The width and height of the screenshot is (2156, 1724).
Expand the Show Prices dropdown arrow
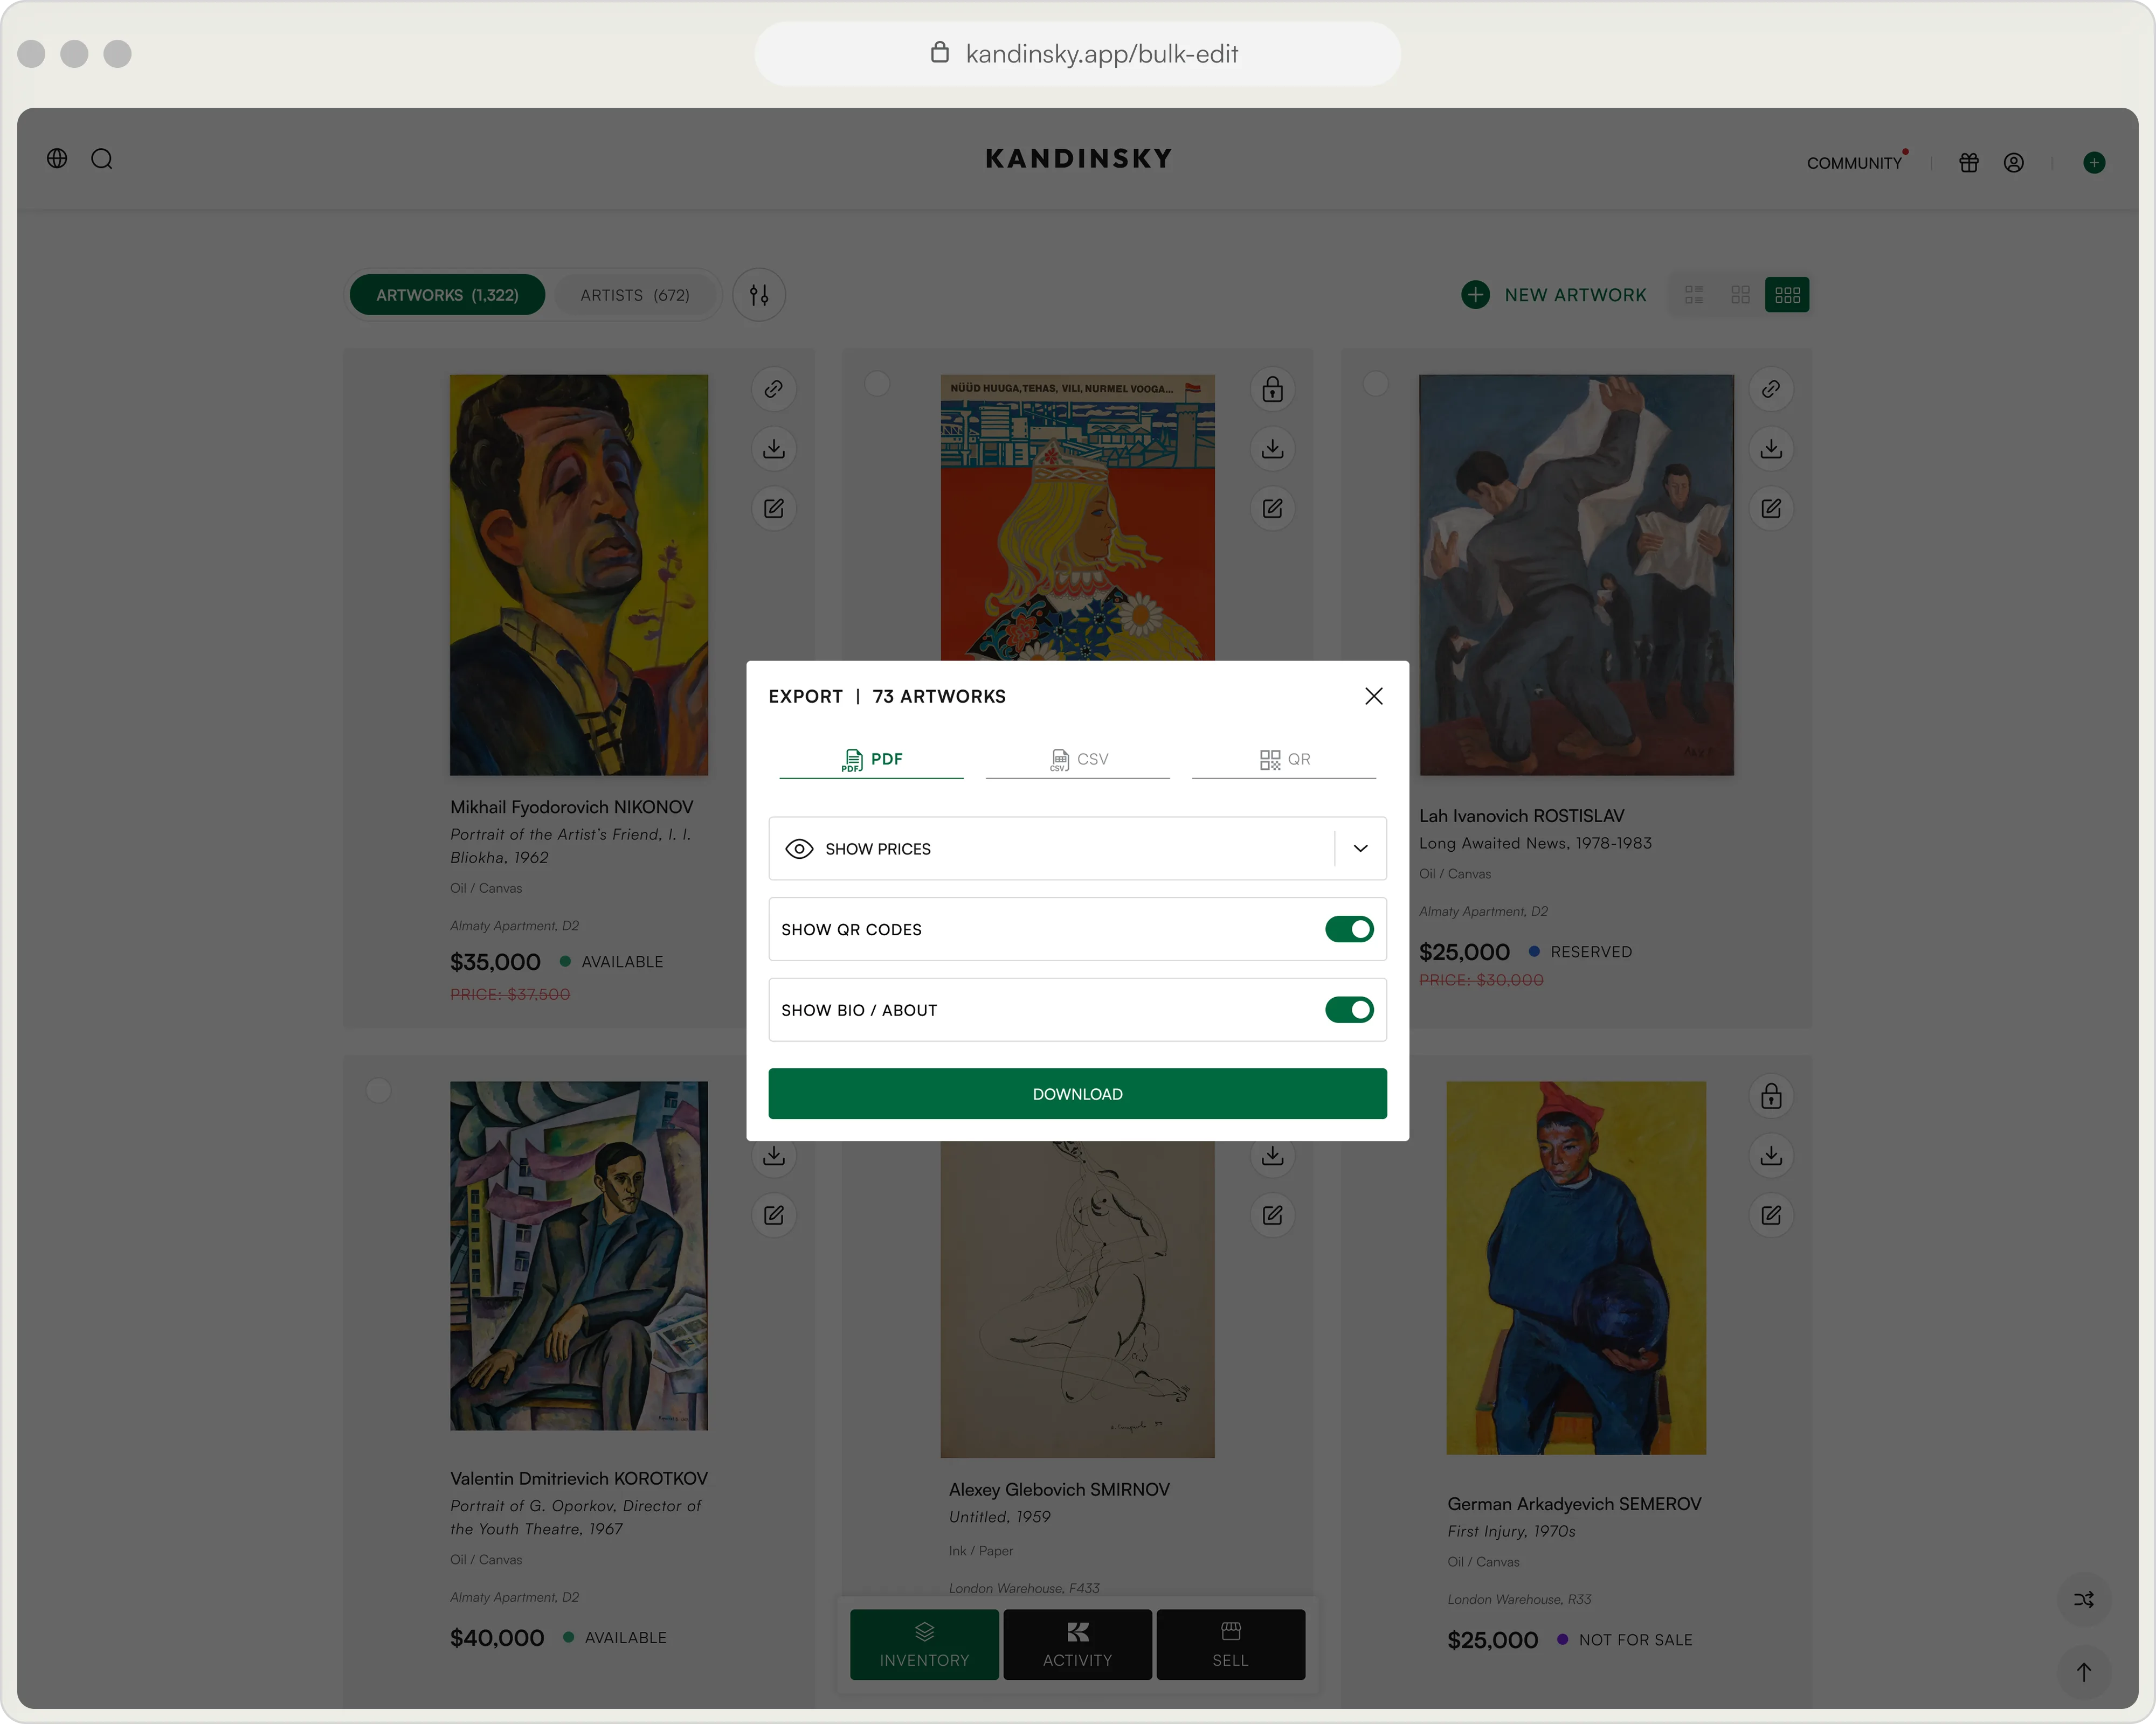(1361, 849)
